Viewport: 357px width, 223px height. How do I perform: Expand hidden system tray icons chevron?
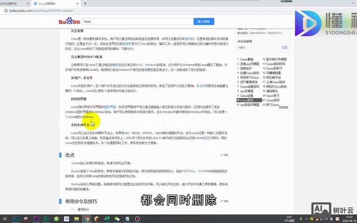point(307,219)
